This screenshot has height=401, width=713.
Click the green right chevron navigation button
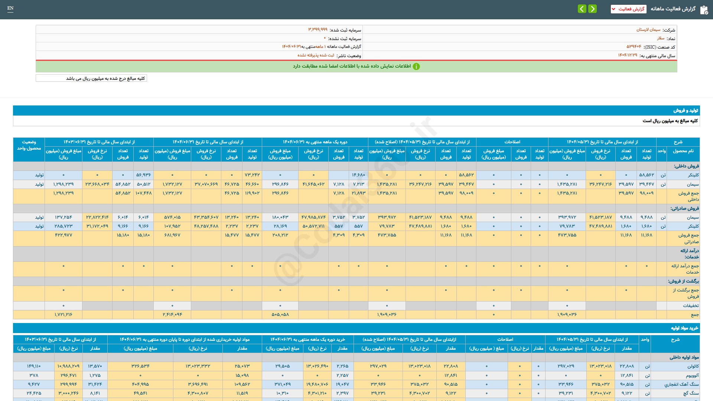point(593,9)
